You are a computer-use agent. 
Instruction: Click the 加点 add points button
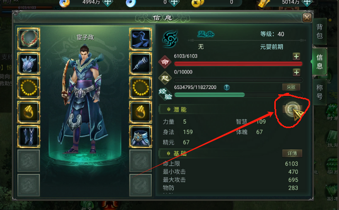point(292,109)
